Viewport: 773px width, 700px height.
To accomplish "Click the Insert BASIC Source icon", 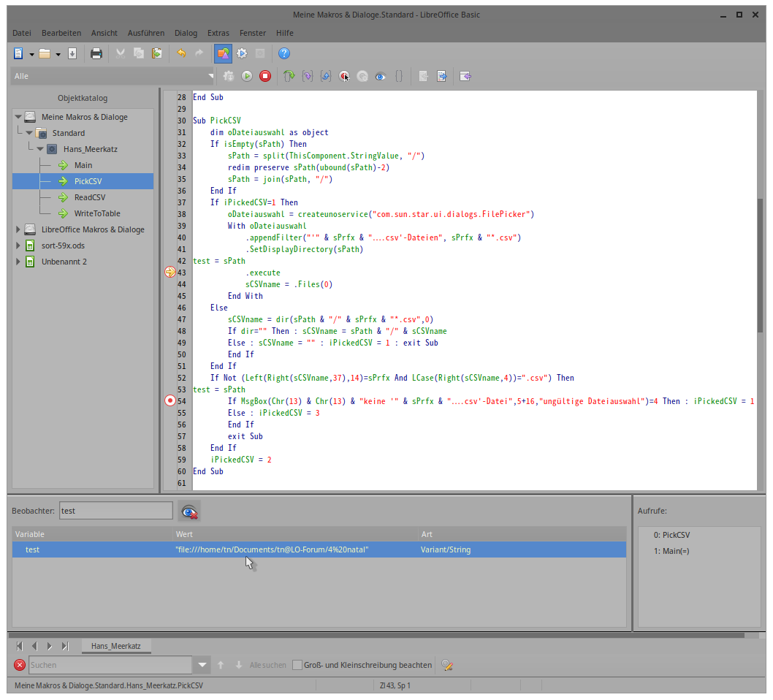I will tap(424, 76).
